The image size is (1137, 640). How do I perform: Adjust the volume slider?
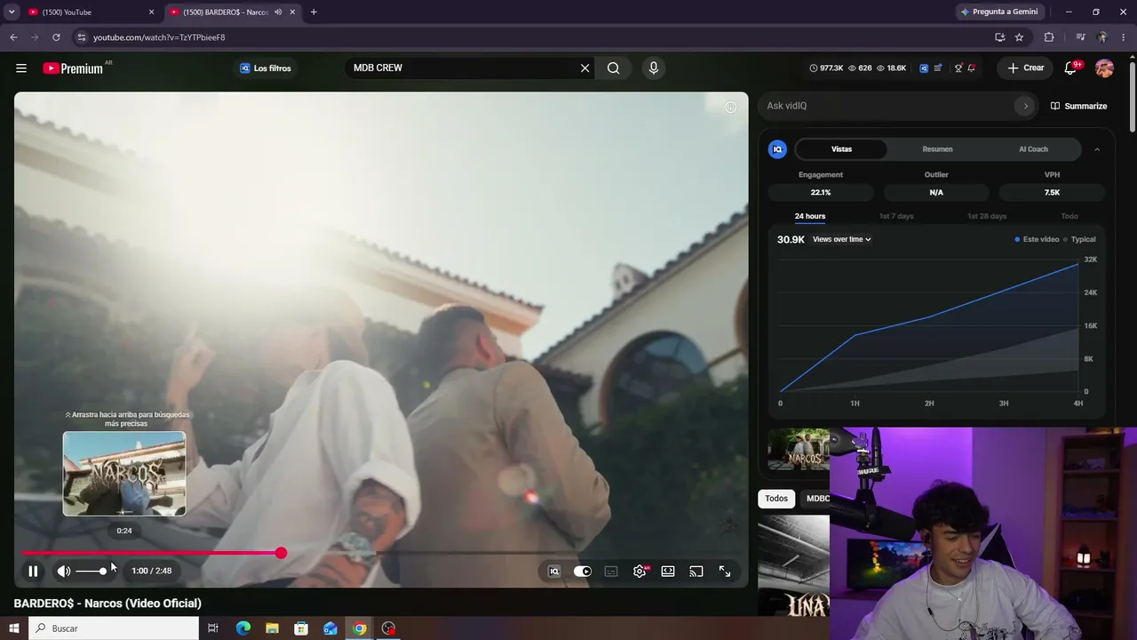click(x=92, y=572)
